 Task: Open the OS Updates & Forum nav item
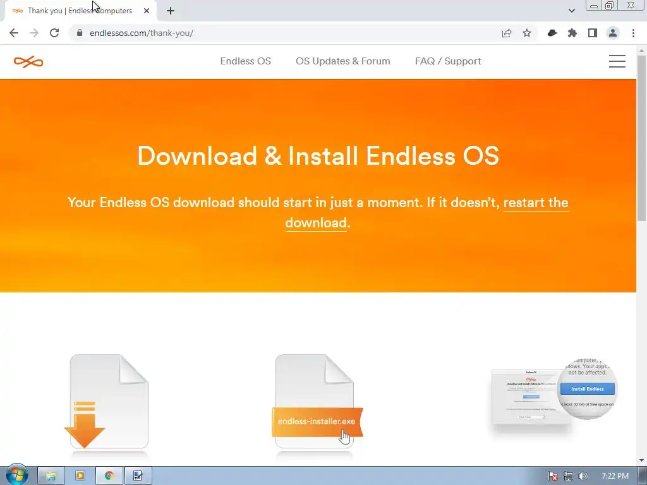click(343, 61)
